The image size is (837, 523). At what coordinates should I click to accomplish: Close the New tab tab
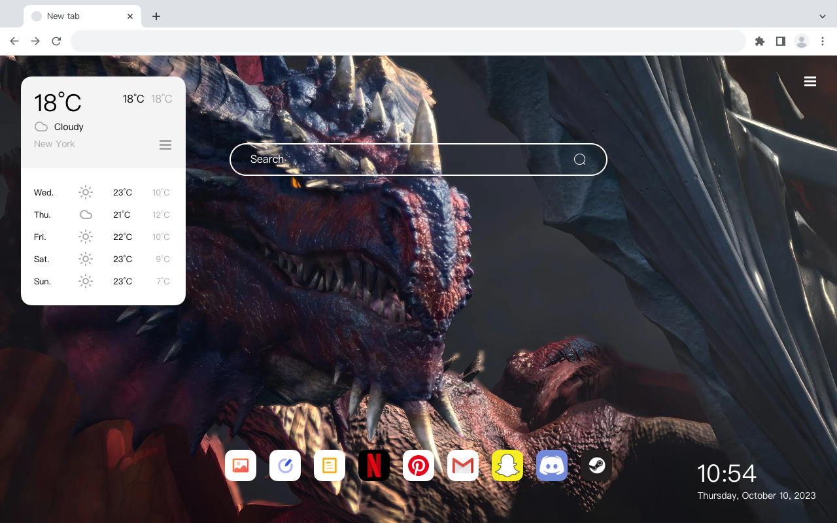130,16
